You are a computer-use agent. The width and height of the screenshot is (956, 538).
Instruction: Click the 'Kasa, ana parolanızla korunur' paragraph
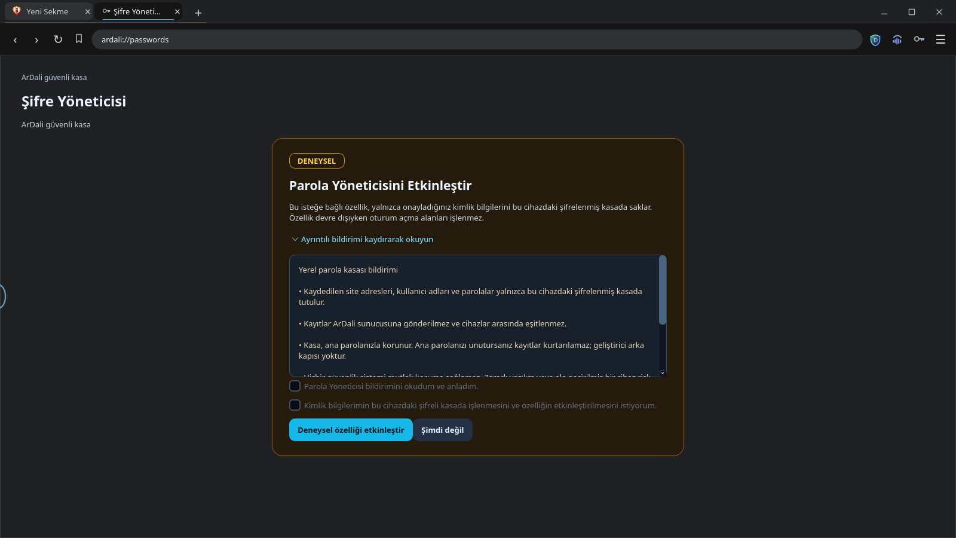coord(471,350)
